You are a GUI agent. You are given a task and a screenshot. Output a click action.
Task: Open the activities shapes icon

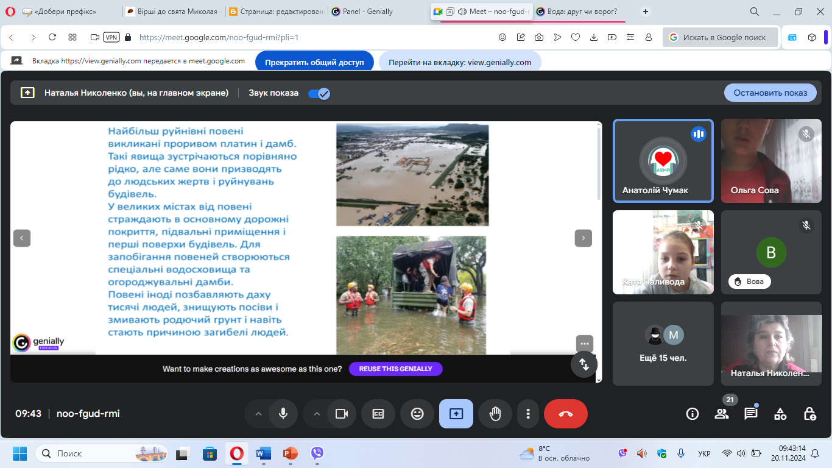pyautogui.click(x=780, y=414)
